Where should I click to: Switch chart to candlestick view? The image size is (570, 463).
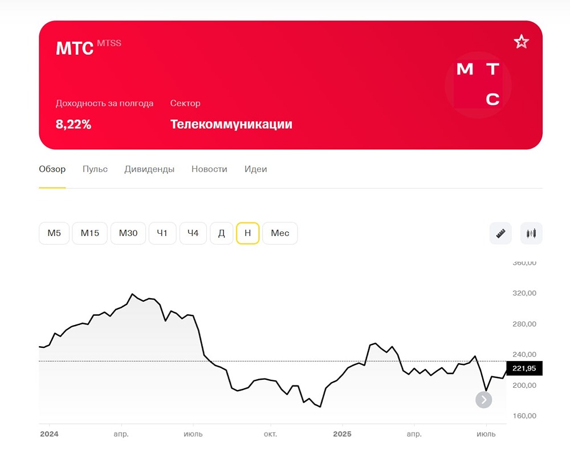point(531,233)
